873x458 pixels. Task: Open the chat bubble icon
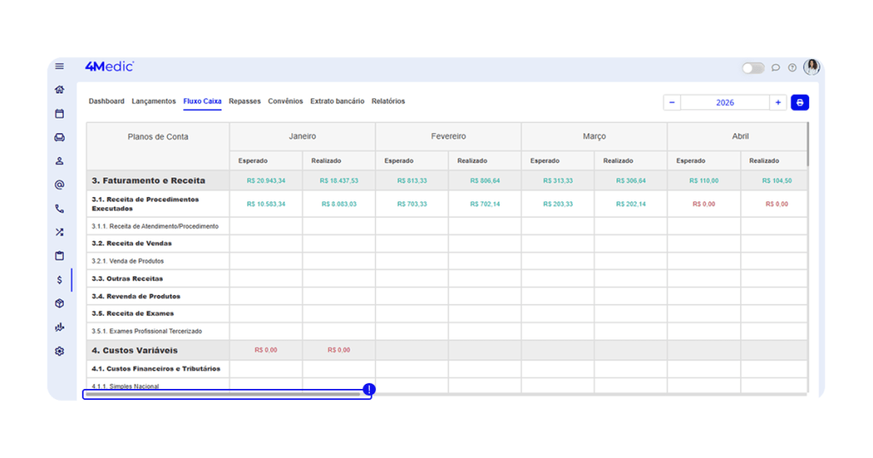tap(776, 67)
